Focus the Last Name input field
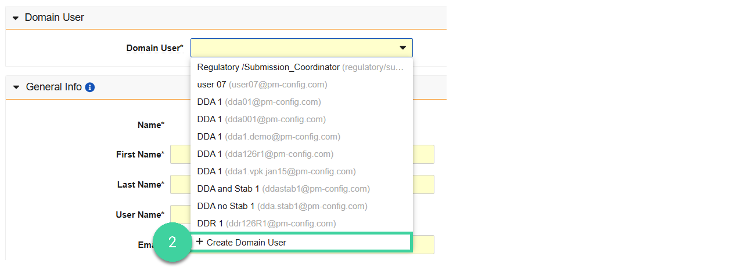The image size is (755, 271). coord(302,185)
